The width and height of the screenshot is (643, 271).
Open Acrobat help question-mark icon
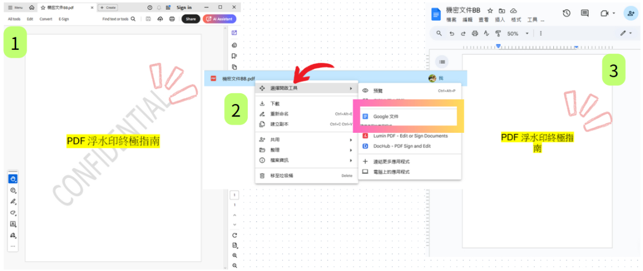(149, 8)
